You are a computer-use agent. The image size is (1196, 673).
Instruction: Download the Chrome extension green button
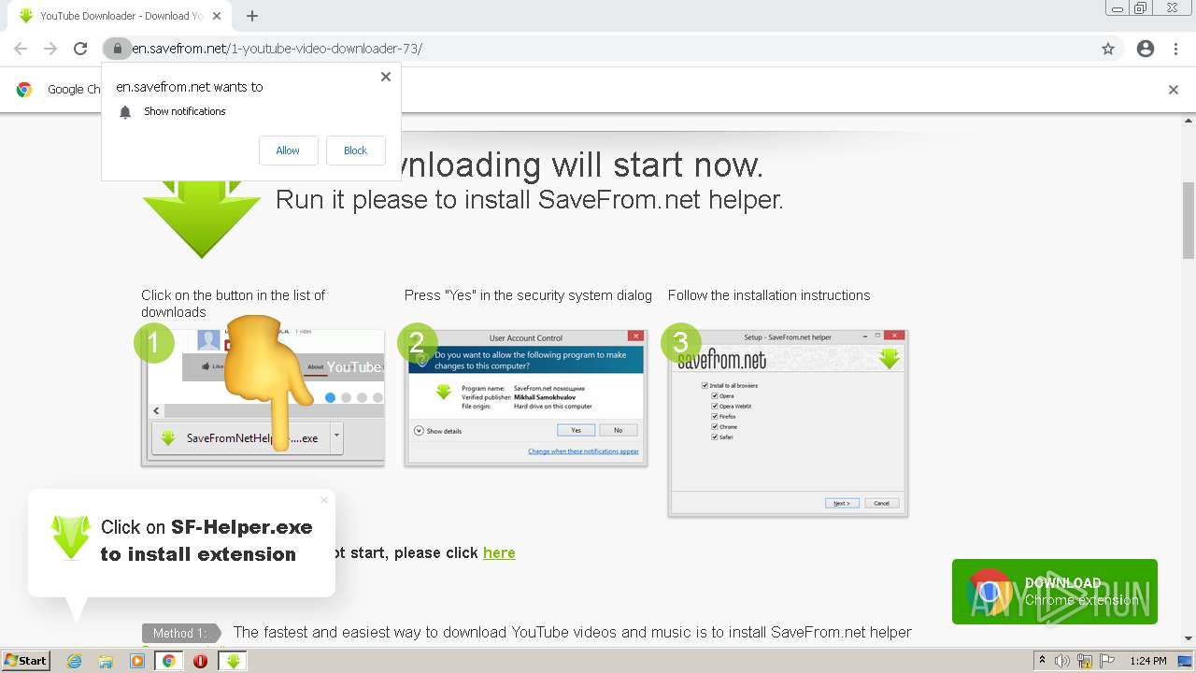pos(1055,592)
